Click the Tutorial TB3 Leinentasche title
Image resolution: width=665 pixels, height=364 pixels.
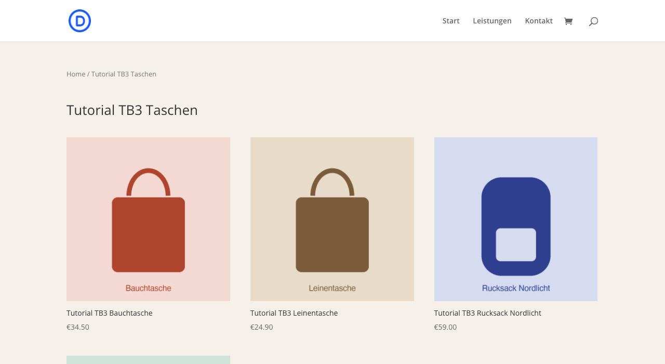click(294, 313)
